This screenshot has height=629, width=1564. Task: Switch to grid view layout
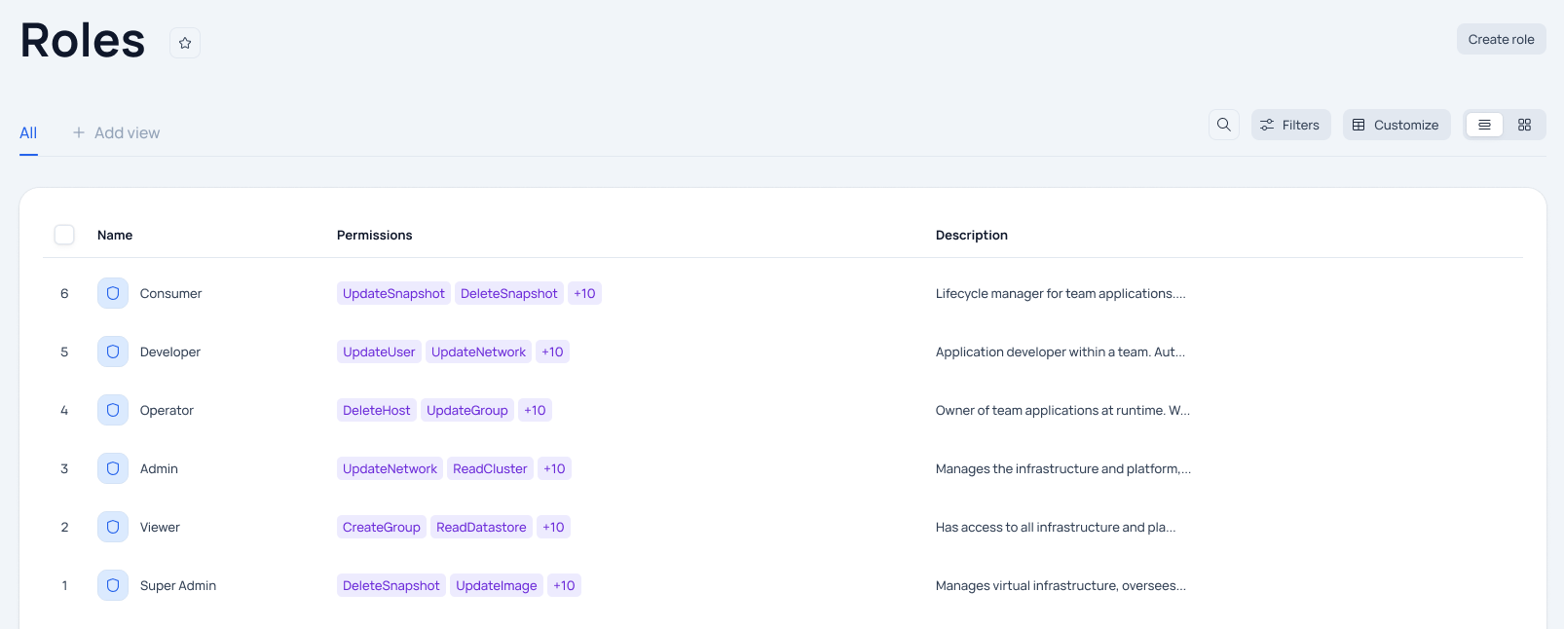click(1524, 125)
